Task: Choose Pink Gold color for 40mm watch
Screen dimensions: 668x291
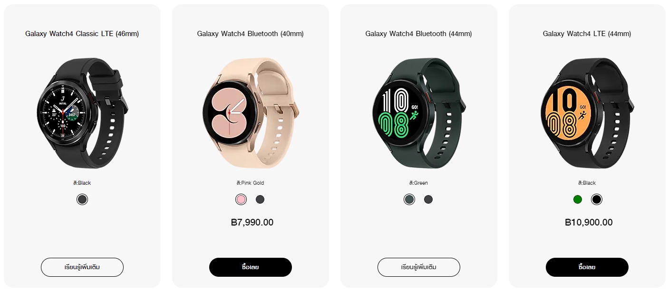Action: (x=241, y=199)
